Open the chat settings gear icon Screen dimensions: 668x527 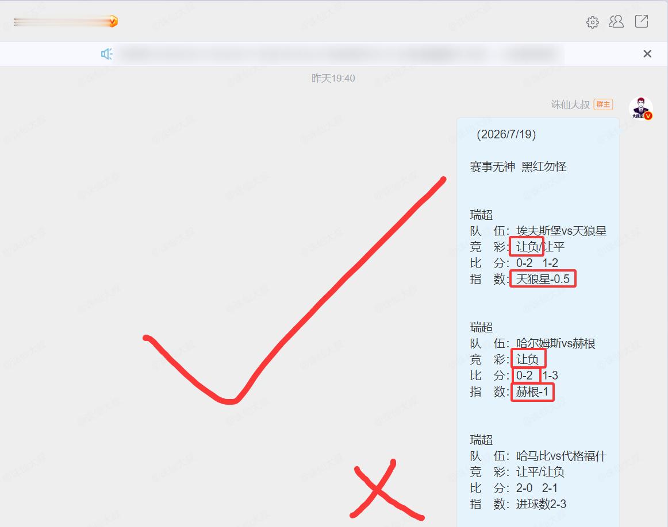tap(592, 22)
